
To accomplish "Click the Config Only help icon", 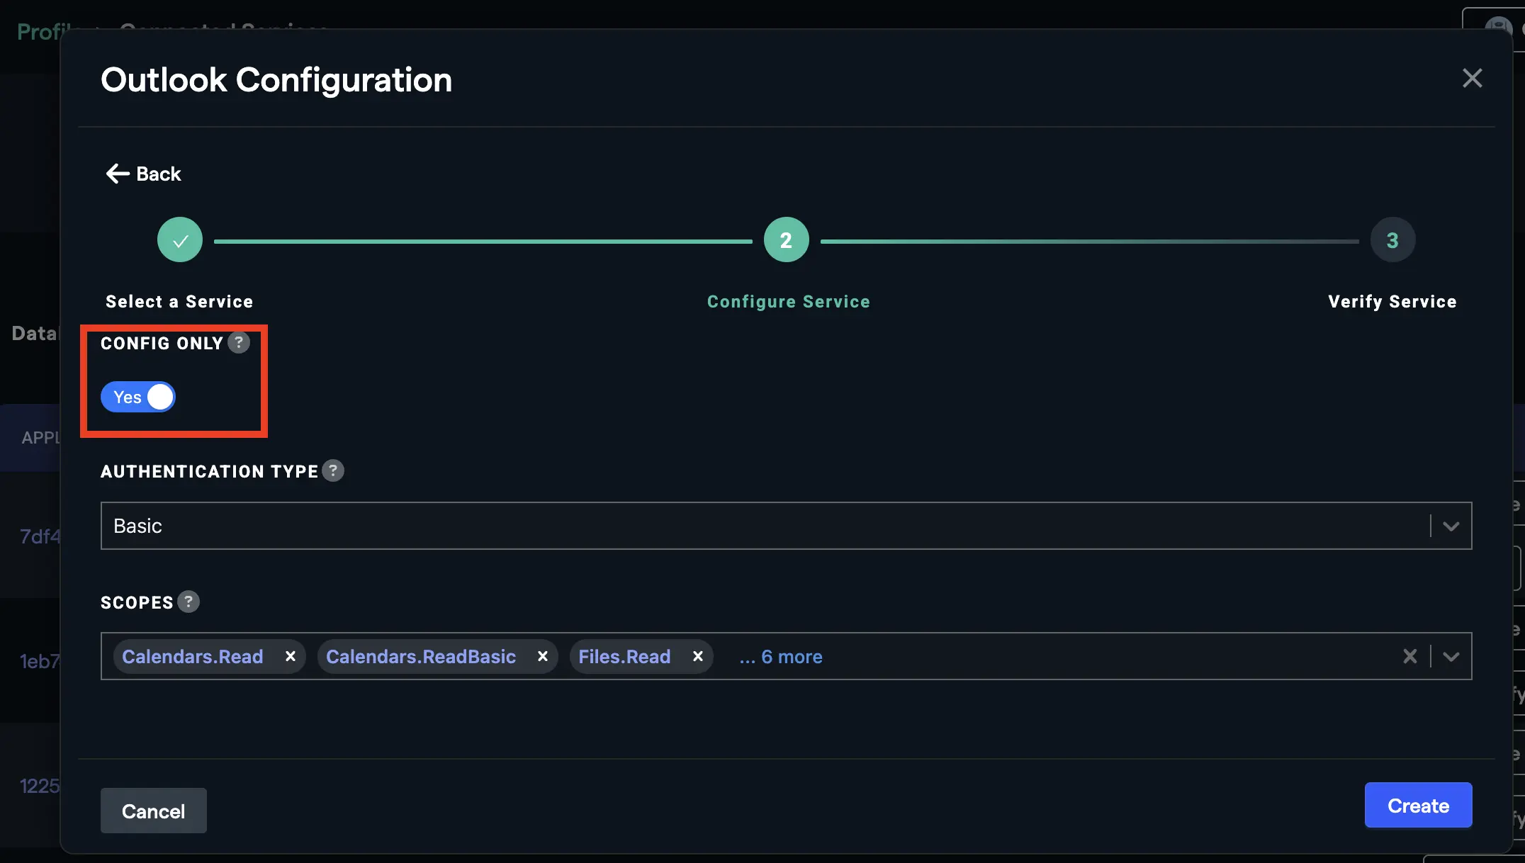I will click(x=239, y=343).
